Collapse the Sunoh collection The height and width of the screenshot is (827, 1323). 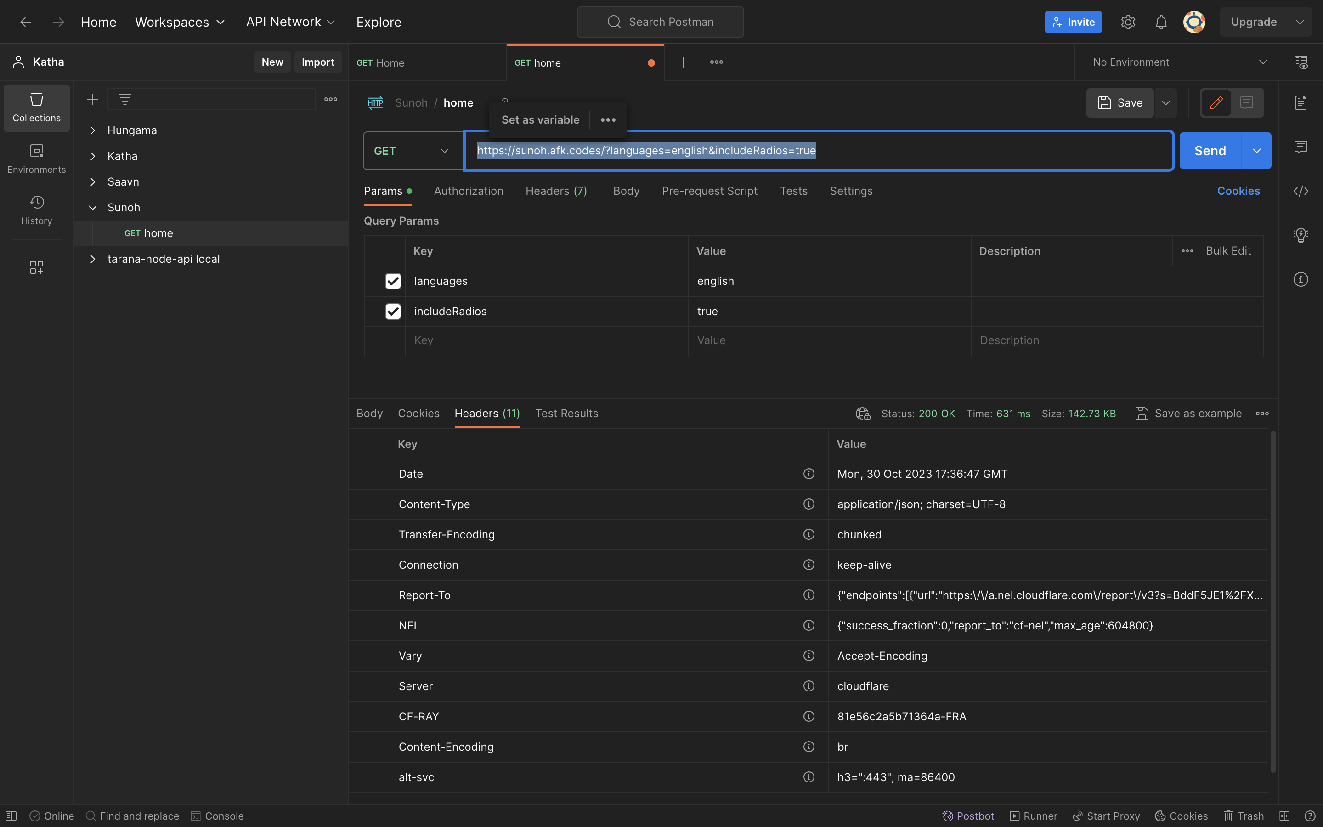click(93, 207)
